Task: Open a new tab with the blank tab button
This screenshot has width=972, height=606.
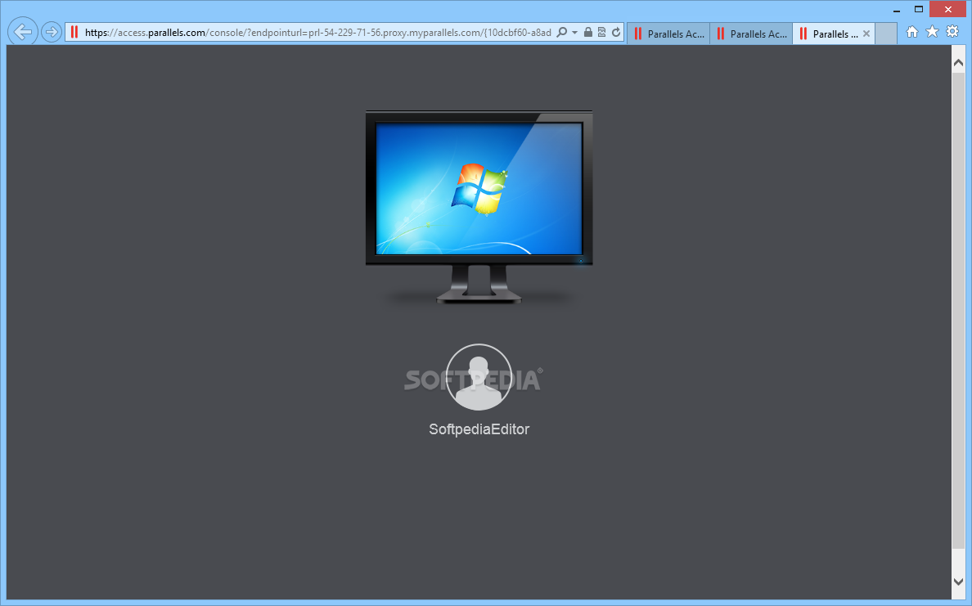Action: coord(886,34)
